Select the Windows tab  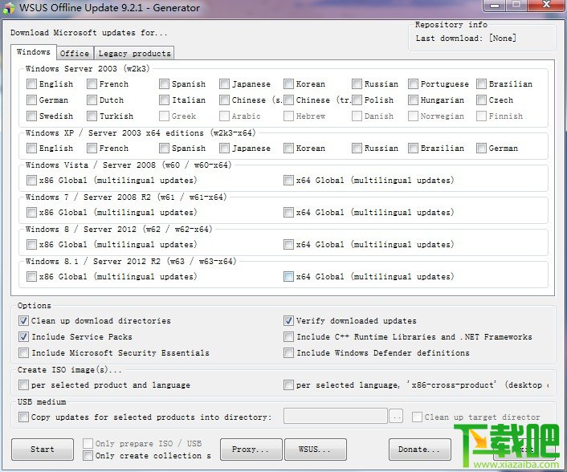(x=33, y=52)
